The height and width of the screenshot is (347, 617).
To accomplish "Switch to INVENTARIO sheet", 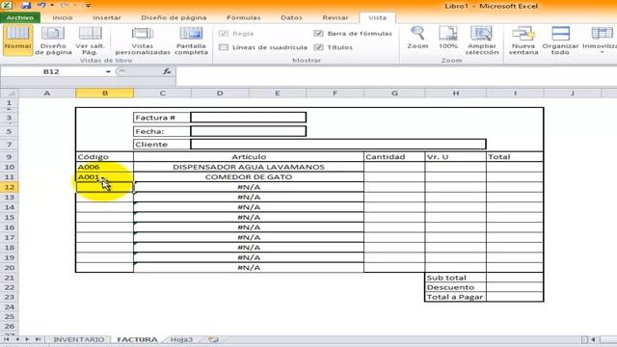I will tap(79, 339).
